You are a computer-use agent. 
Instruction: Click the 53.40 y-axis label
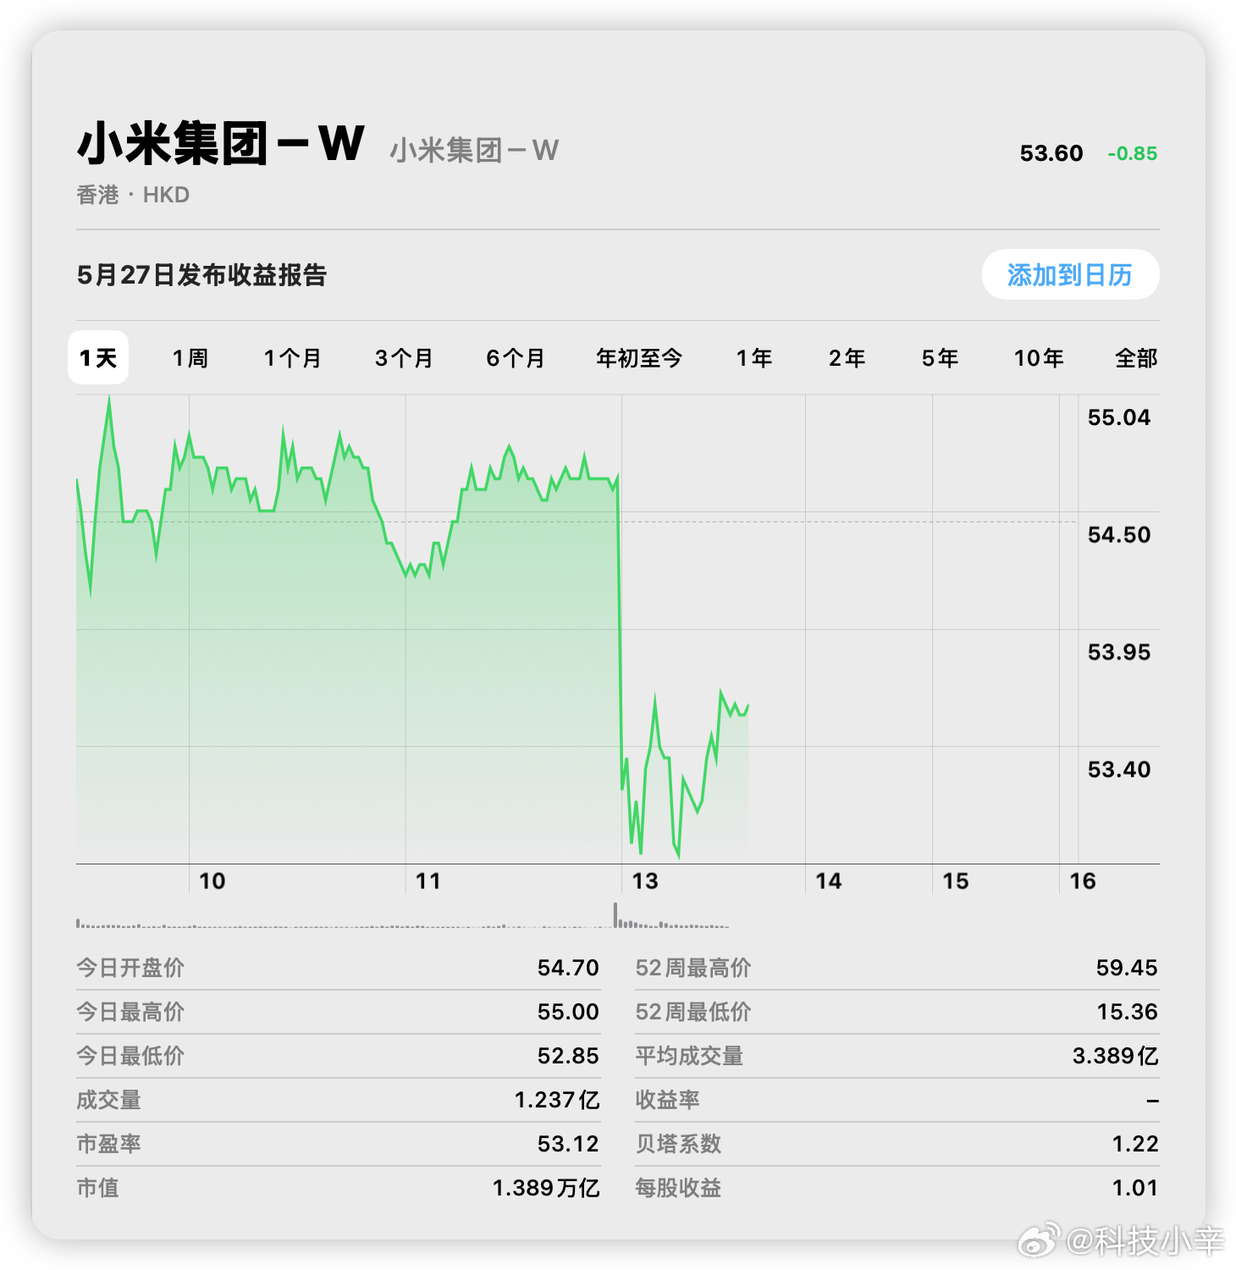point(1119,770)
